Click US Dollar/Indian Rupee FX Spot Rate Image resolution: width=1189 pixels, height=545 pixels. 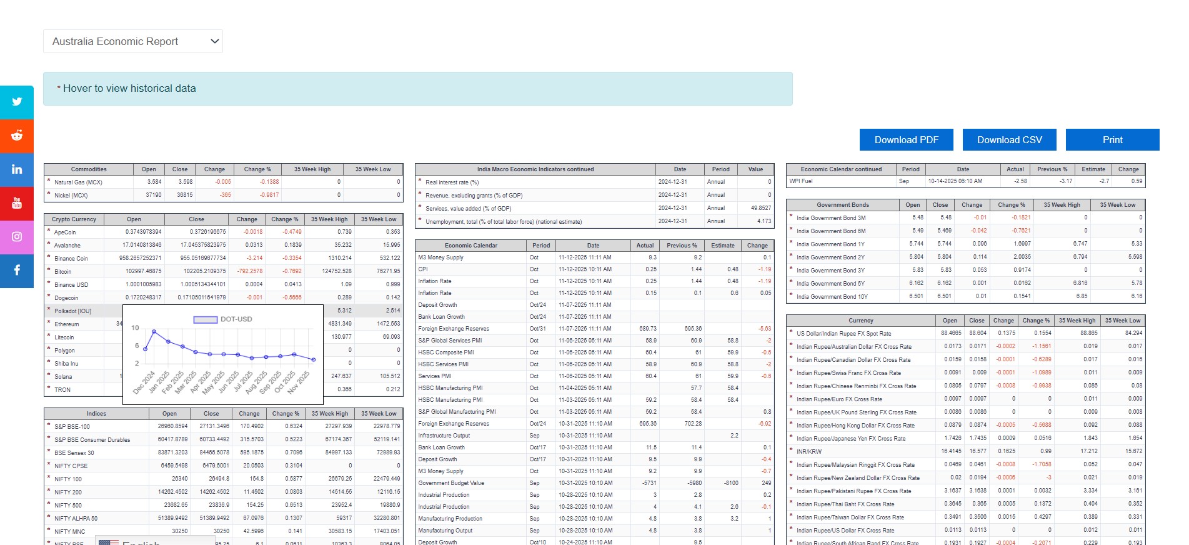tap(843, 334)
